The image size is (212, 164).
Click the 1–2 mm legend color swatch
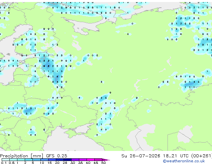21,160
